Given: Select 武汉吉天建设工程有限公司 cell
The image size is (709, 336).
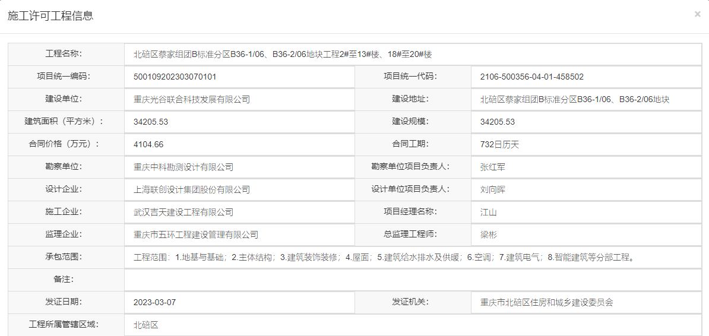Looking at the screenshot, I should (x=240, y=213).
